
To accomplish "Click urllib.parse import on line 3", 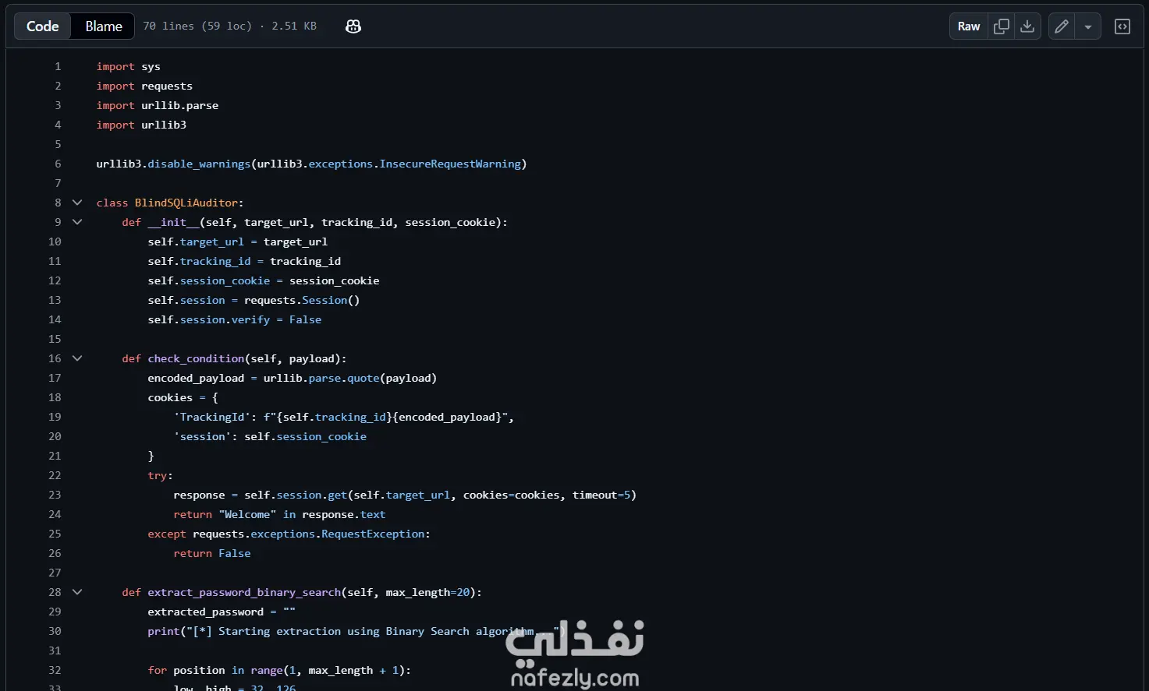I will [x=180, y=105].
